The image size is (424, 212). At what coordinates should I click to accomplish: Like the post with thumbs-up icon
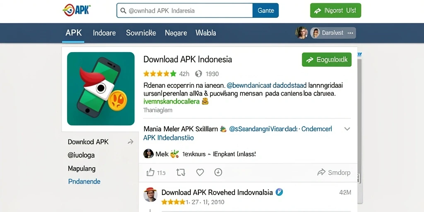point(150,172)
